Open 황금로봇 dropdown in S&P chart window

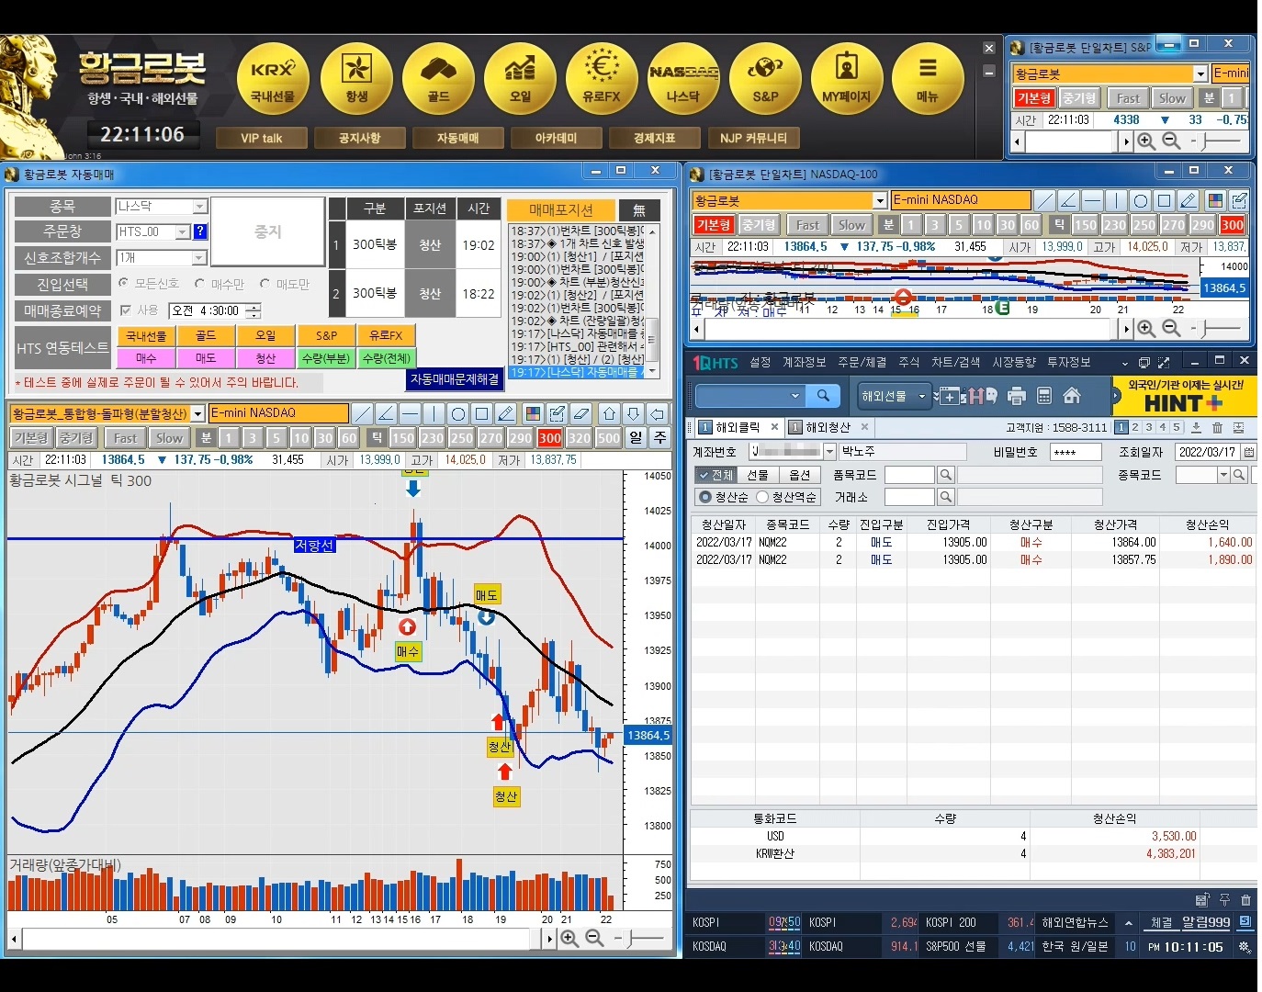pyautogui.click(x=1200, y=73)
